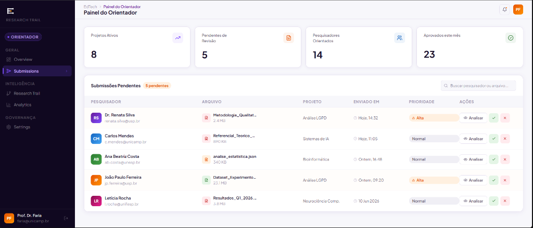Viewport: 533px width, 228px height.
Task: Click the CM avatar of Carlos Mendes
Action: 96,139
